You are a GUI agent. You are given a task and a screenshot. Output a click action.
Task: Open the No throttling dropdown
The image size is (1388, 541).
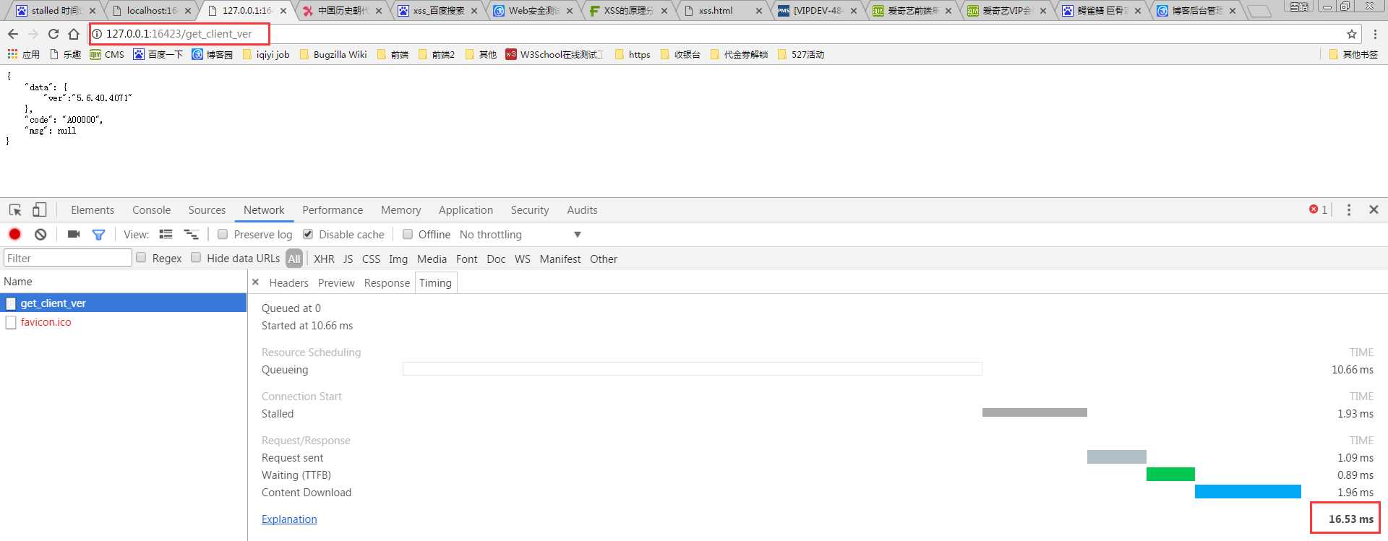coord(520,235)
